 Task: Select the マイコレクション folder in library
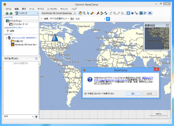tap(14, 21)
